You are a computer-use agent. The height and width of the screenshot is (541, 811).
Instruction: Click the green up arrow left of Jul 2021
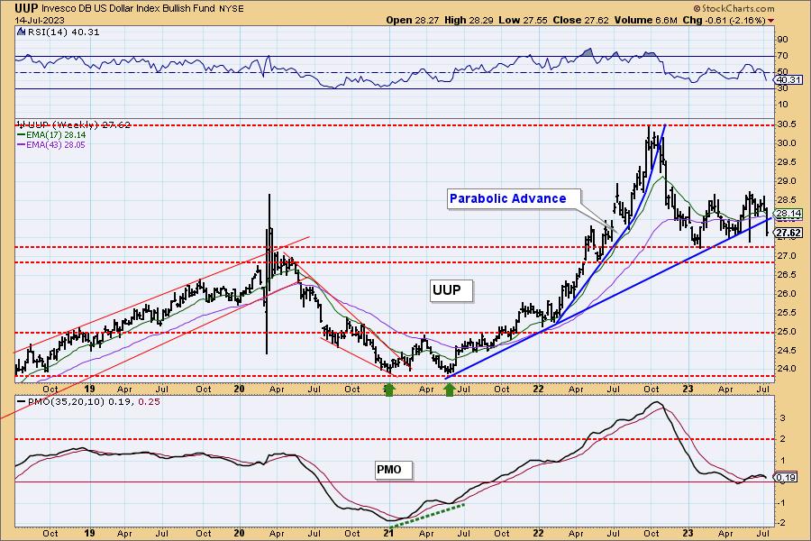coord(450,390)
